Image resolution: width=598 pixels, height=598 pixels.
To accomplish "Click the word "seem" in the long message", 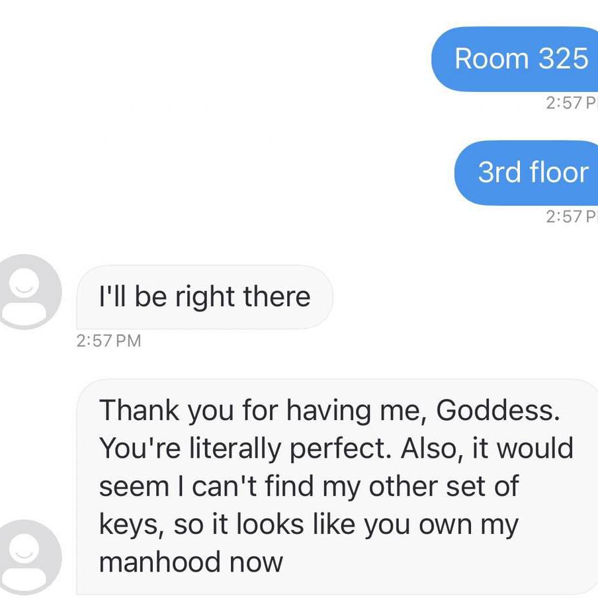I will pyautogui.click(x=134, y=487).
